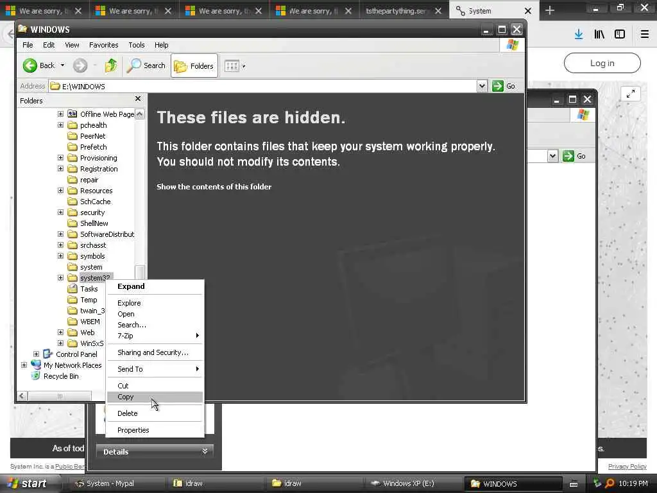This screenshot has height=493, width=657.
Task: Go up one folder level
Action: [x=111, y=65]
